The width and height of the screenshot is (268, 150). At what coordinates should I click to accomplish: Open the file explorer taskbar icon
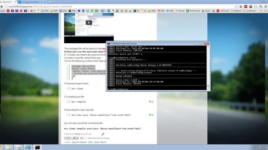9,147
